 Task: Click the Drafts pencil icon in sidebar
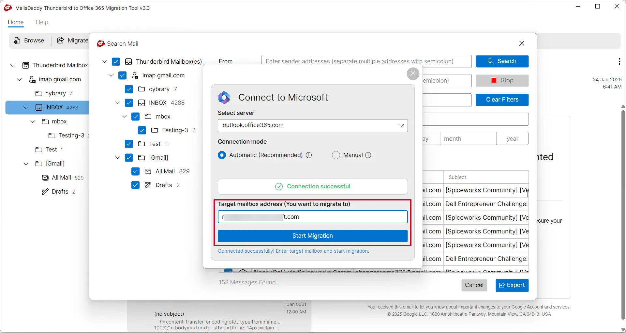[x=45, y=192]
